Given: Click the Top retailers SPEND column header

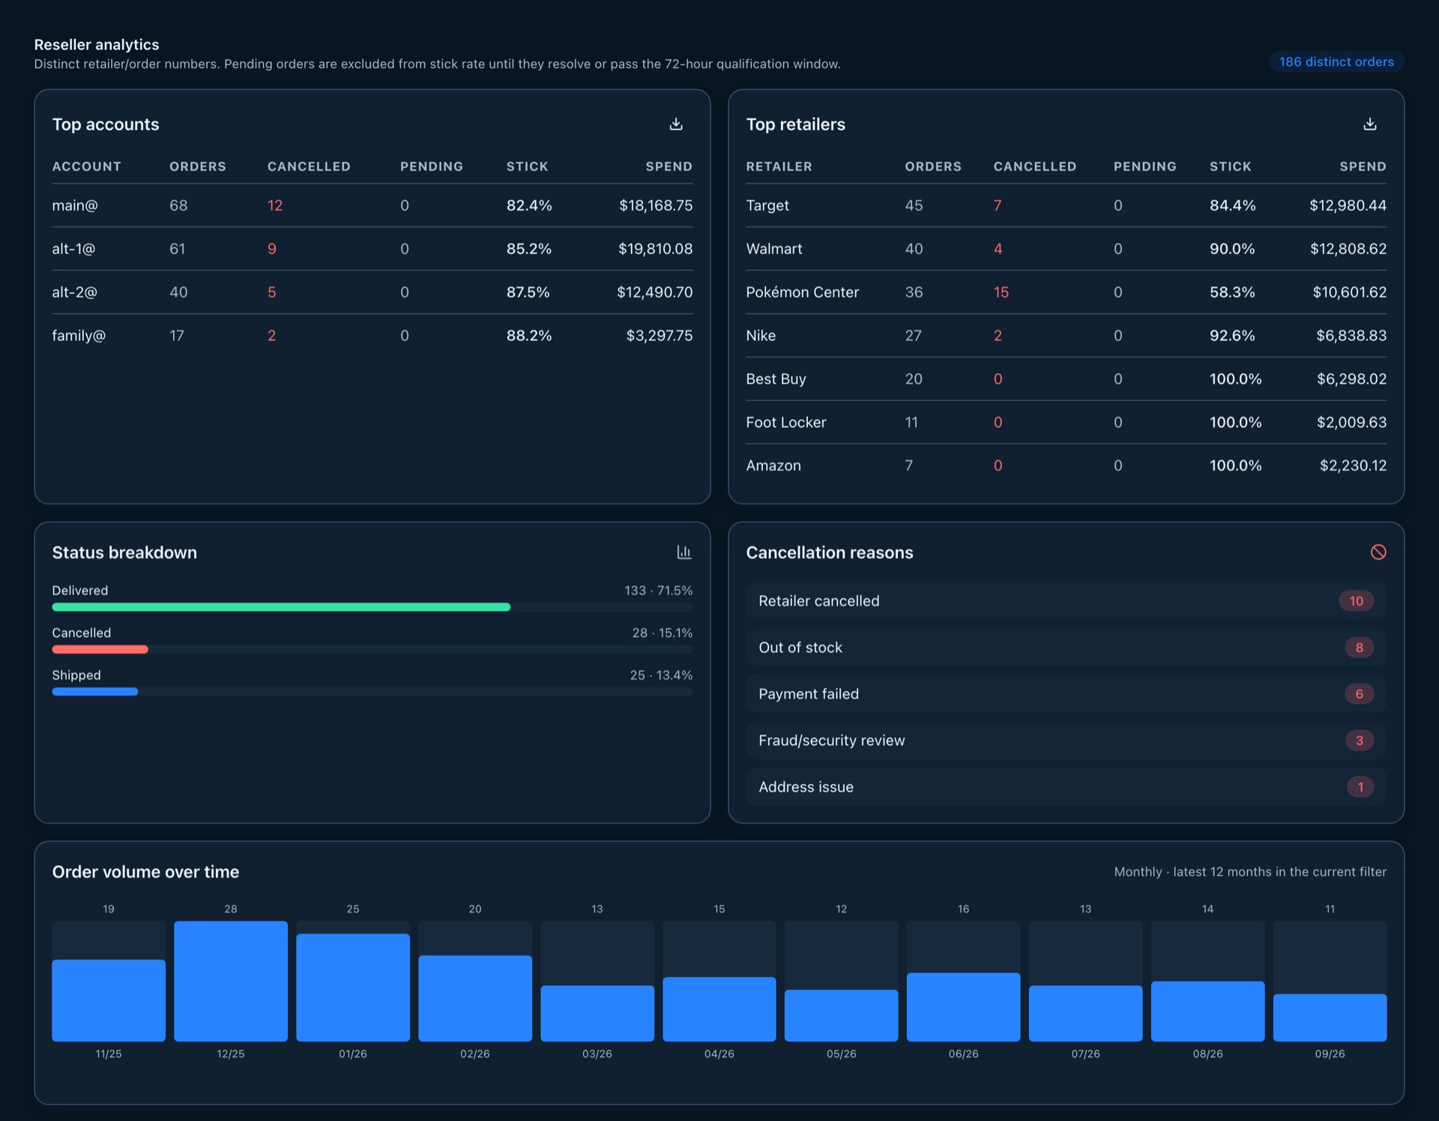Looking at the screenshot, I should click(1363, 166).
